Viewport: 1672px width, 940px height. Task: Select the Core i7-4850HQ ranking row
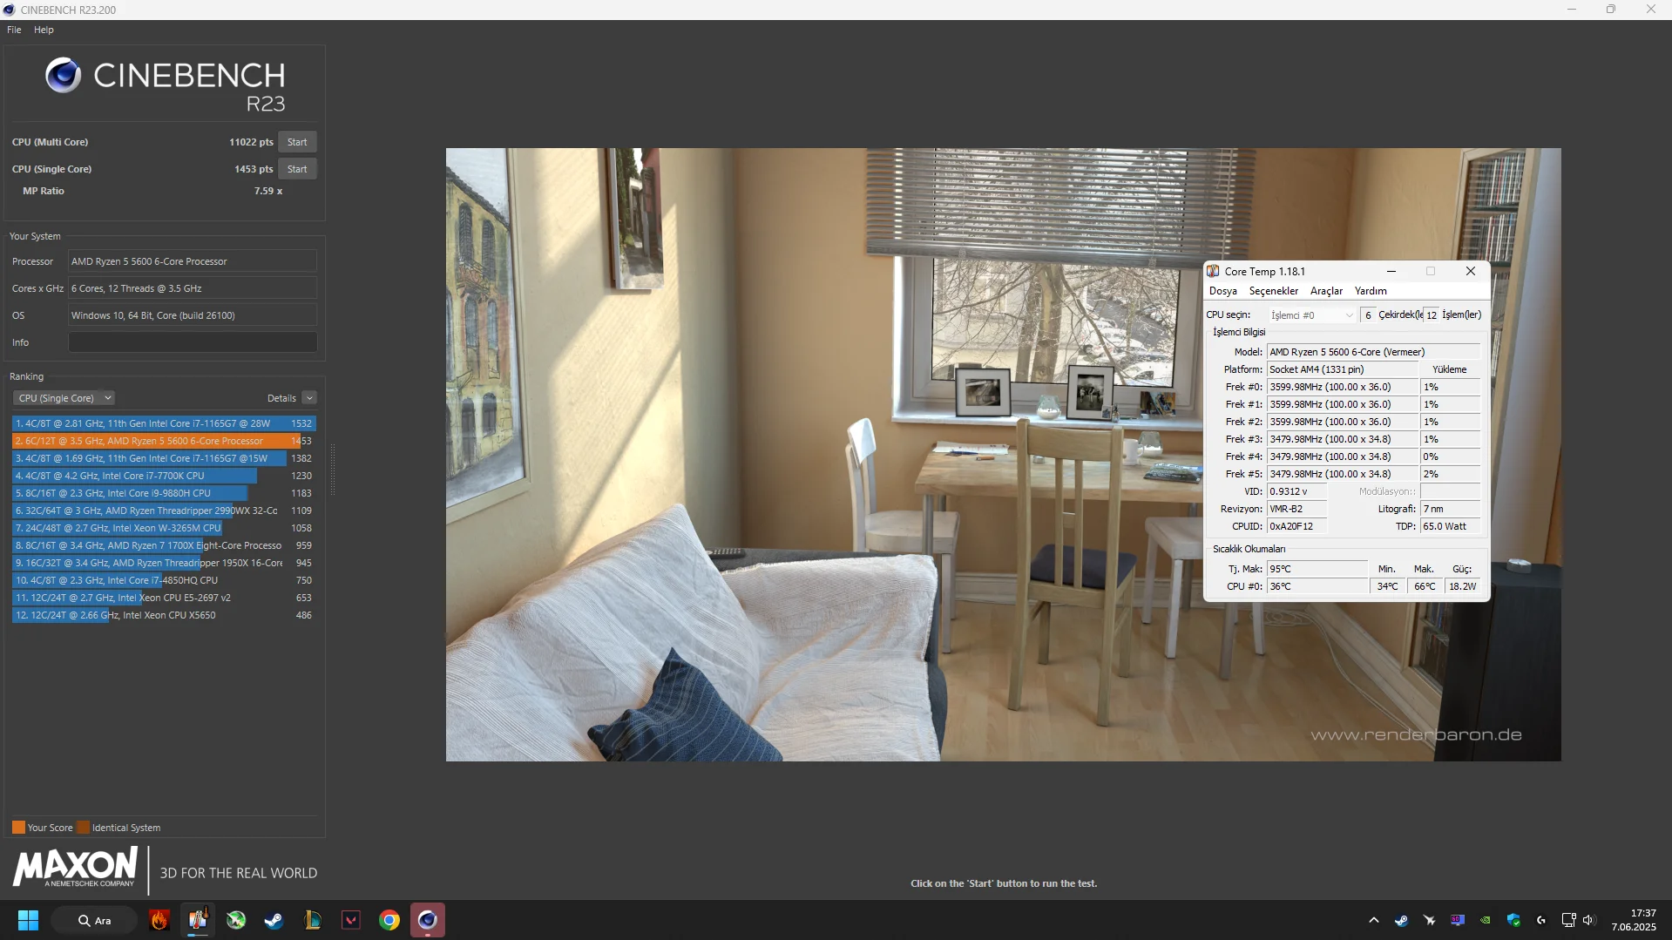(x=164, y=580)
